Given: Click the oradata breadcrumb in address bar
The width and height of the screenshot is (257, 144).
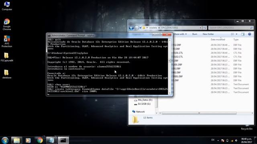Looking at the screenshot, I should pos(153,28).
